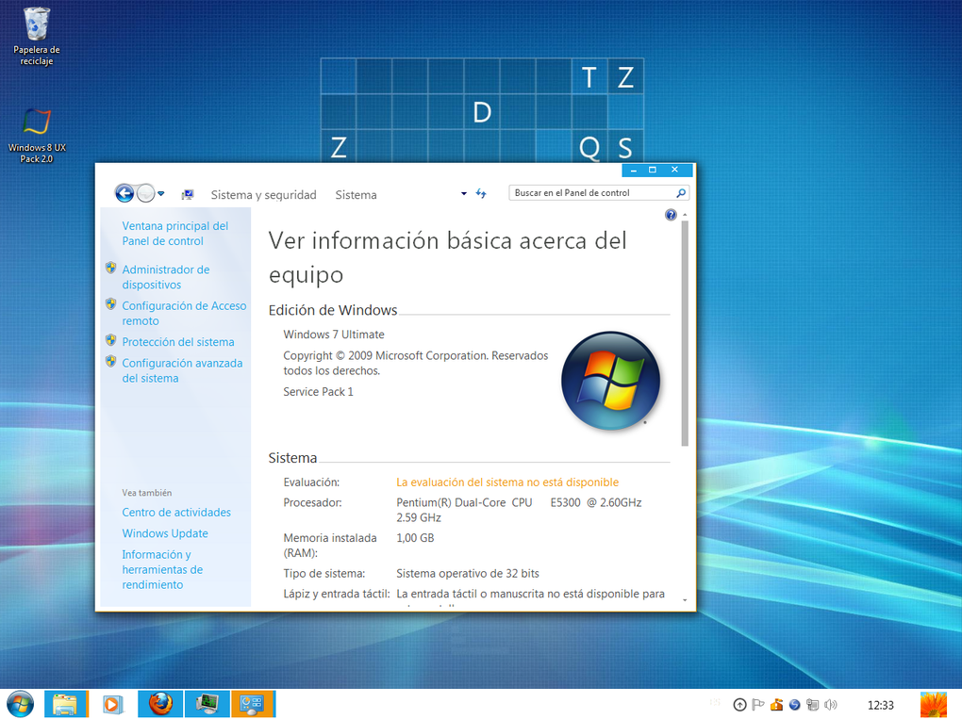This screenshot has width=962, height=719.
Task: Open 'Papelera de reciclaje' desktop icon
Action: (36, 36)
